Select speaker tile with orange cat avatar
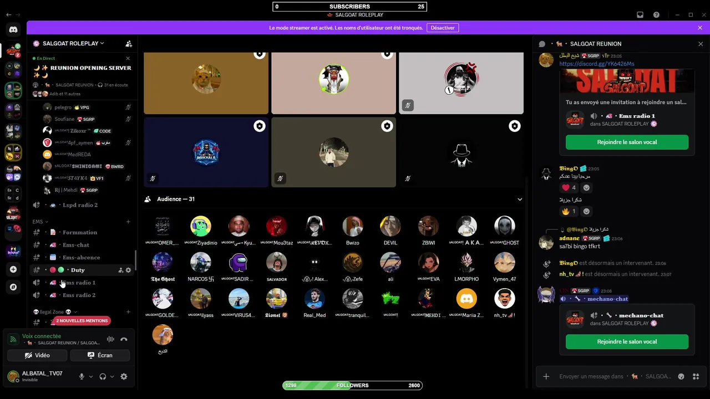The width and height of the screenshot is (710, 399). pos(206,83)
